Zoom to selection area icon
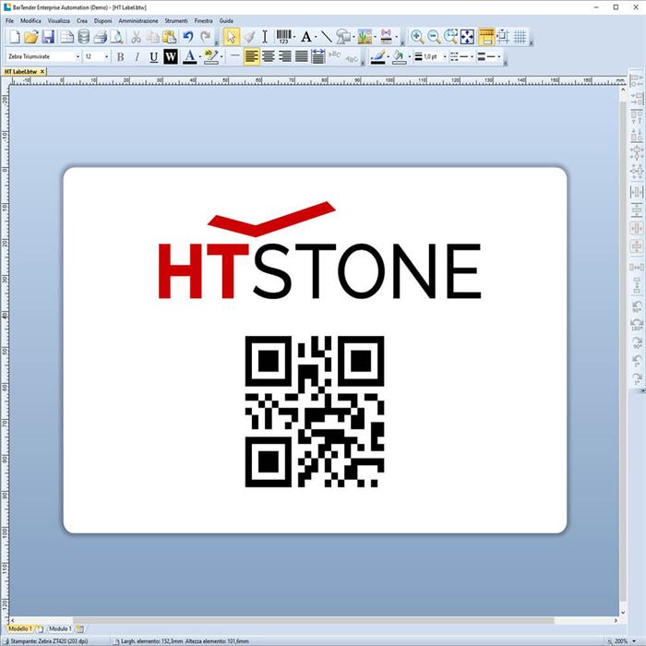 point(450,37)
